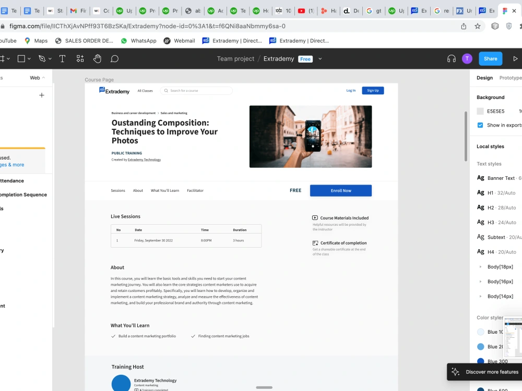Screen dimensions: 522x391
Task: Toggle Show in exports checkbox
Action: point(480,125)
